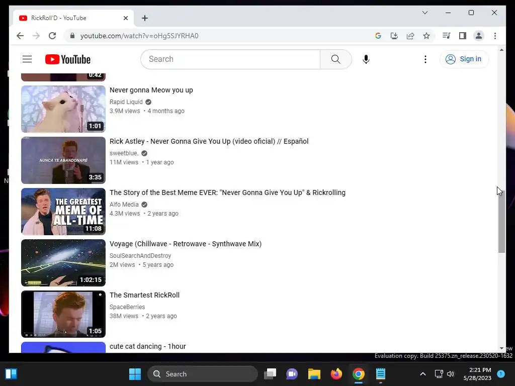Share this page using the share icon
515x386 pixels.
coord(410,36)
